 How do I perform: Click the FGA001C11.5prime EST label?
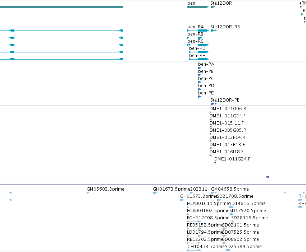click(x=208, y=204)
